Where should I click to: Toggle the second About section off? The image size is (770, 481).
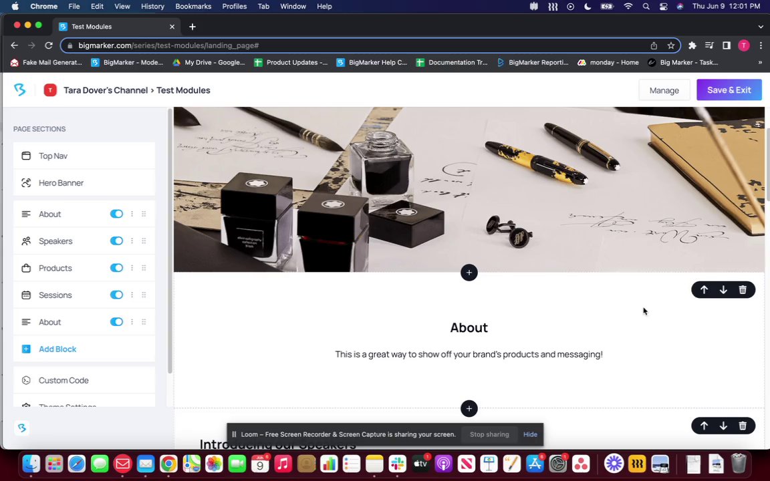coord(116,322)
